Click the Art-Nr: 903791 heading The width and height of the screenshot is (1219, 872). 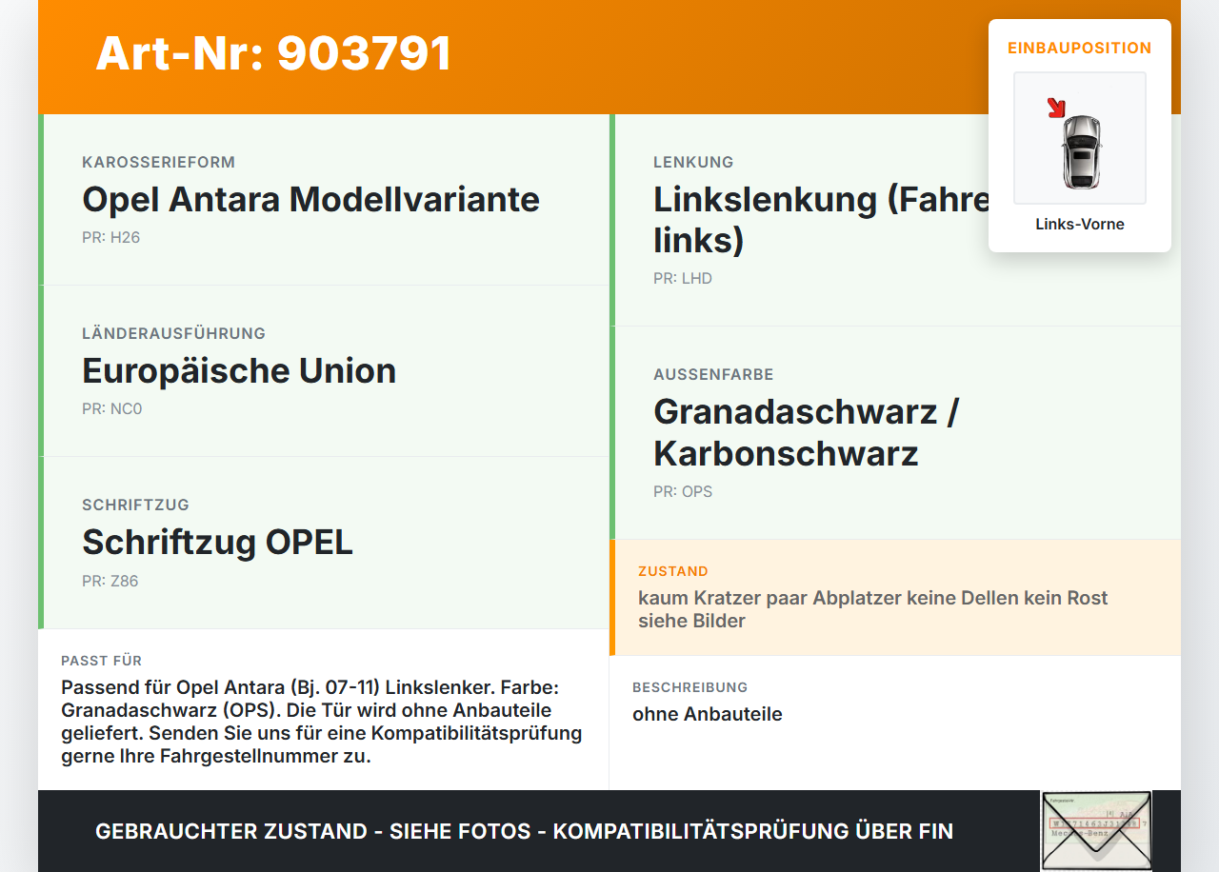[x=274, y=53]
